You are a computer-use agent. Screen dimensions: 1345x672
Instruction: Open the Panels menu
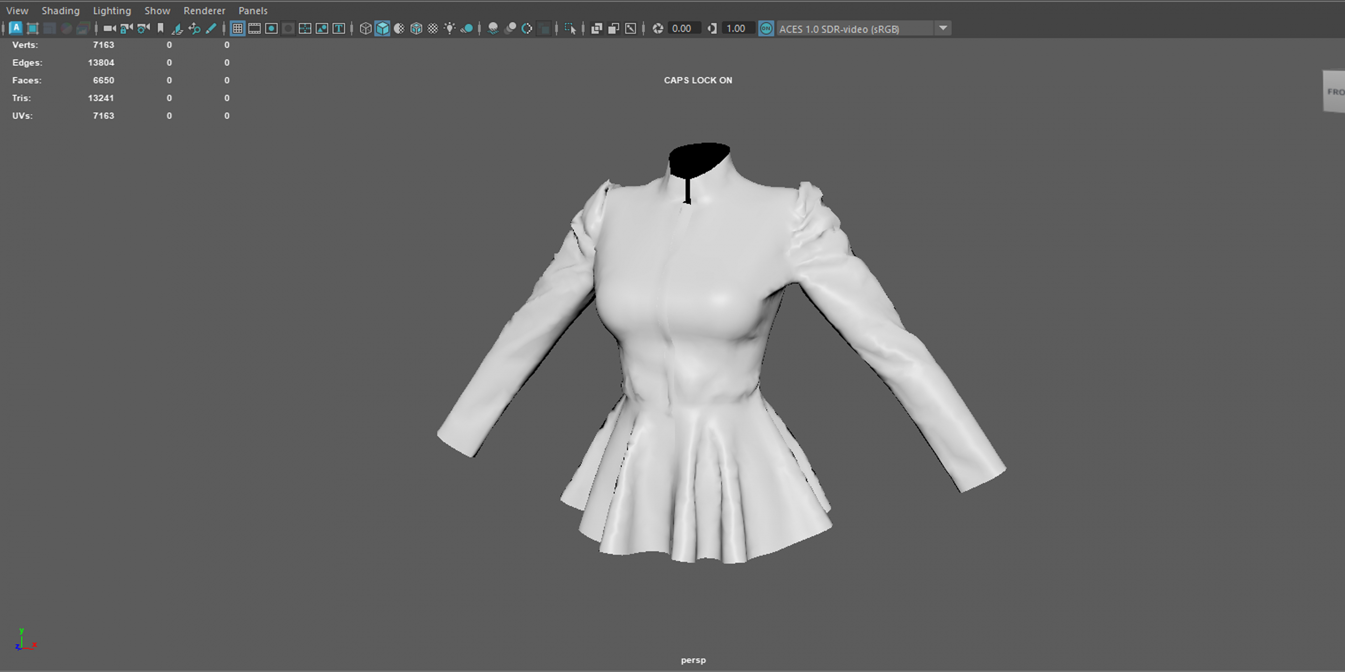coord(253,10)
